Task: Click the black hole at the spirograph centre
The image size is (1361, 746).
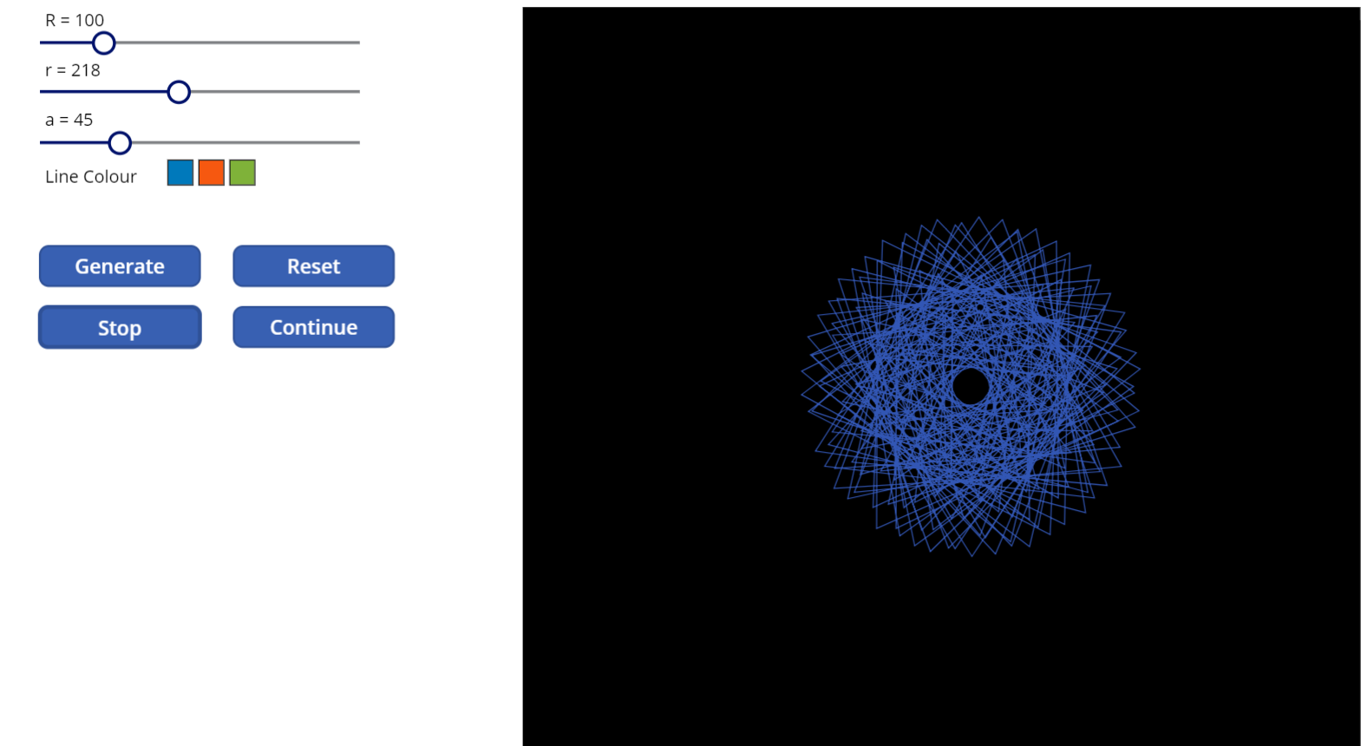Action: [970, 386]
